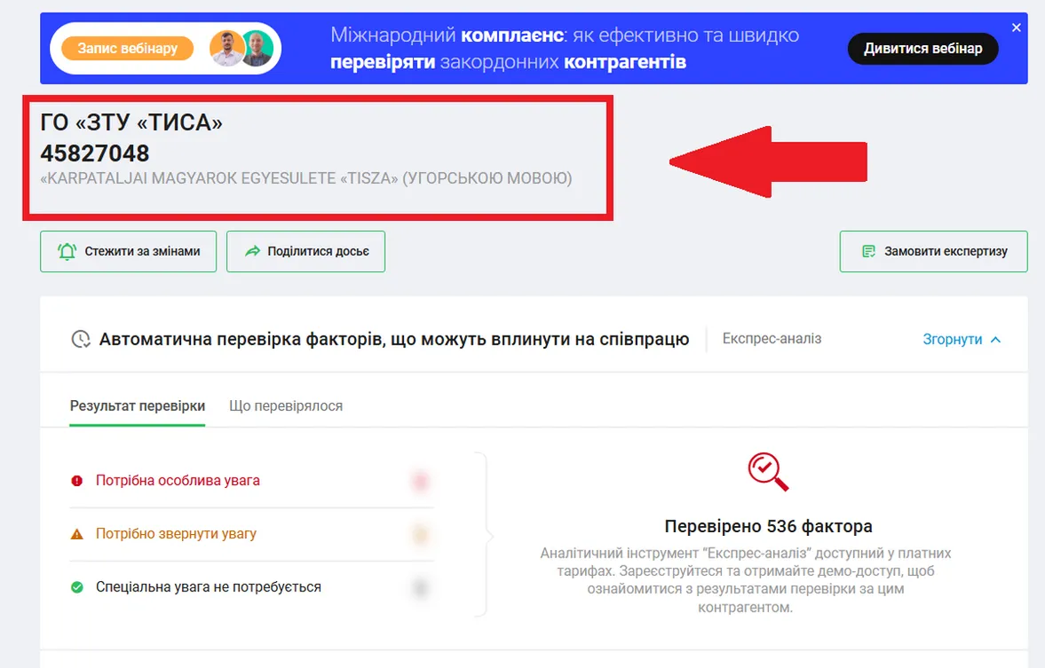Click the bell icon for tracking changes

[x=67, y=251]
